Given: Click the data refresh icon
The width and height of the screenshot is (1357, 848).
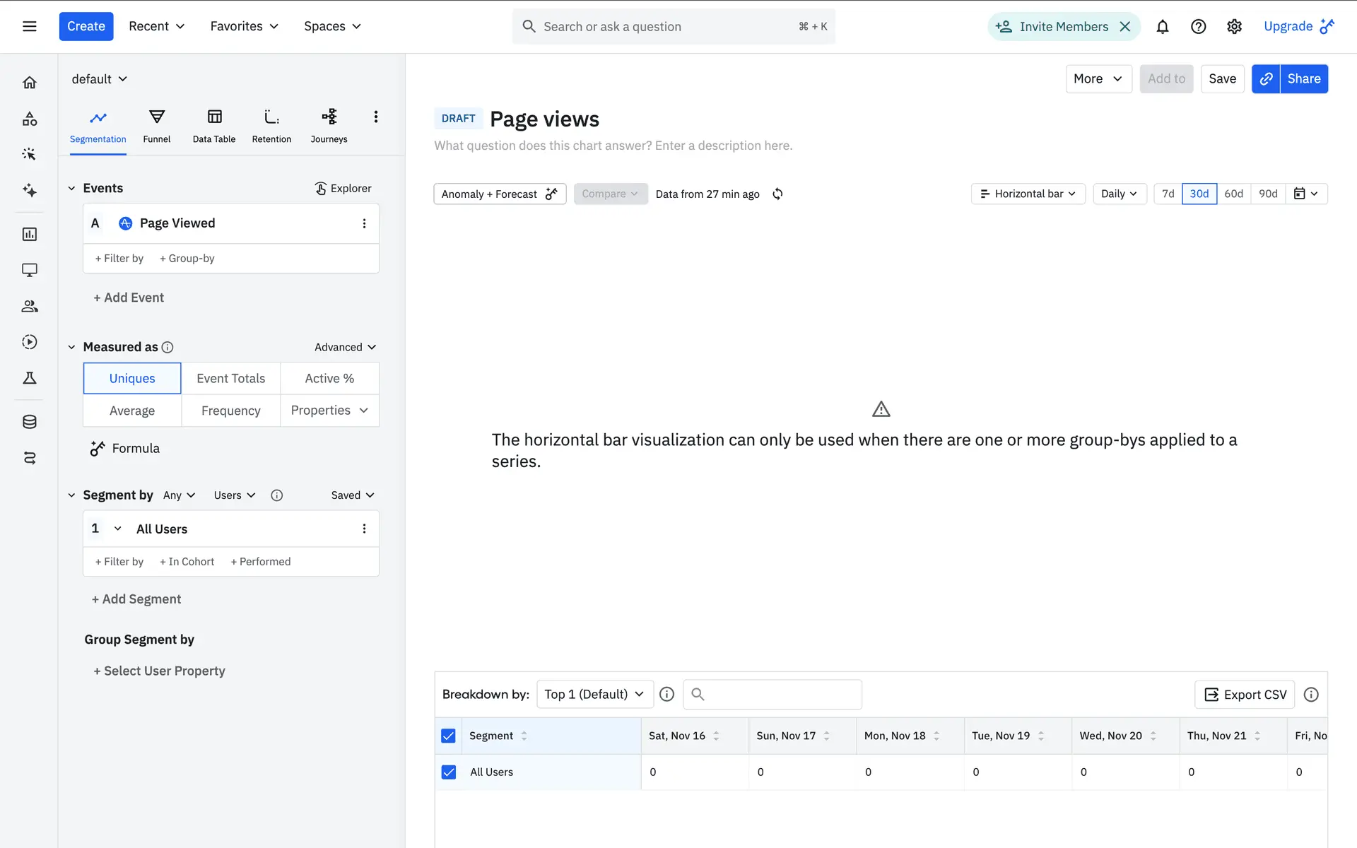Looking at the screenshot, I should click(777, 194).
